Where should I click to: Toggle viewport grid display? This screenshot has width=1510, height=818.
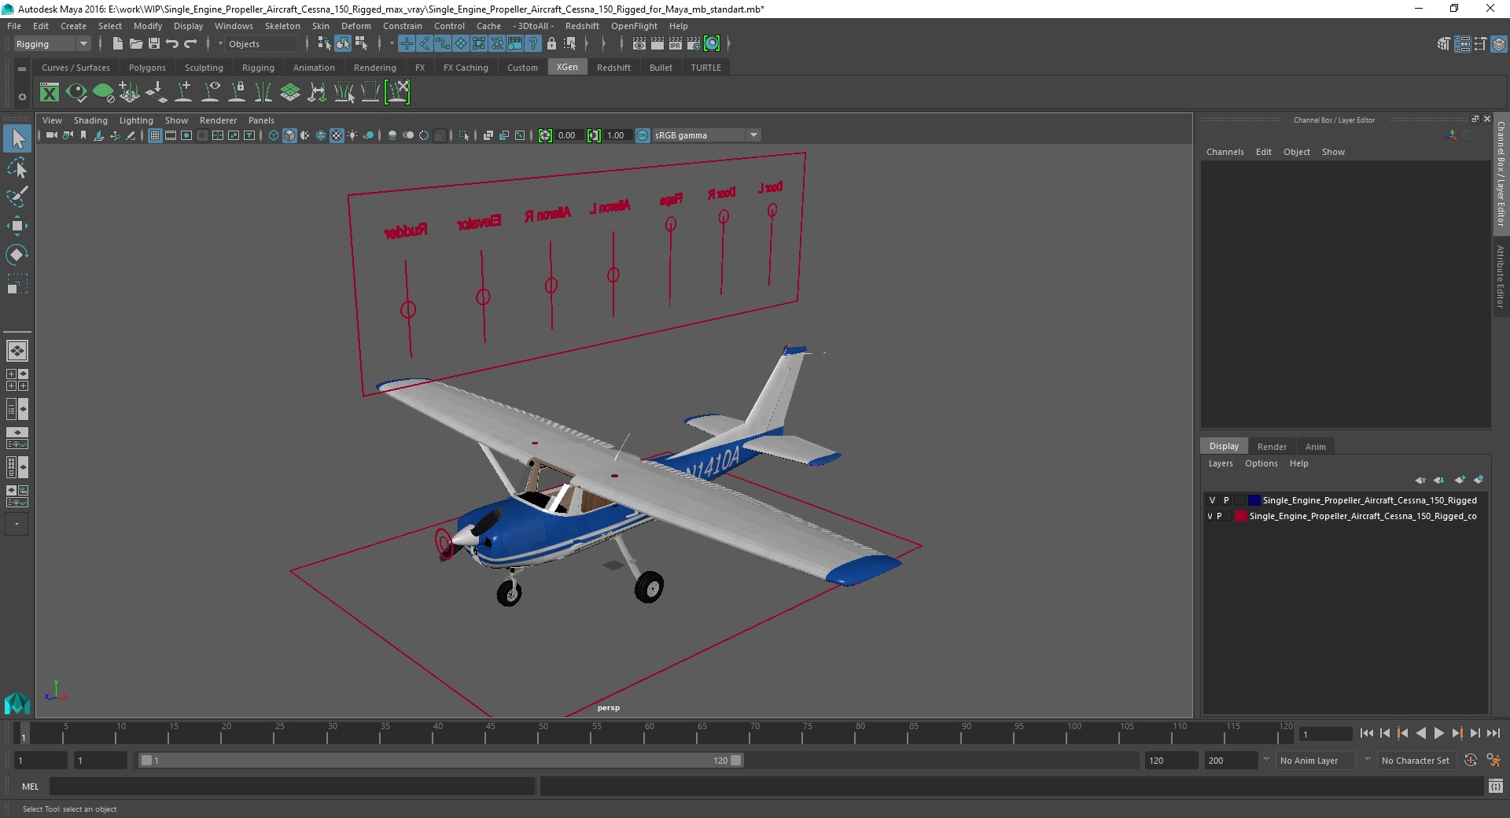pos(155,135)
